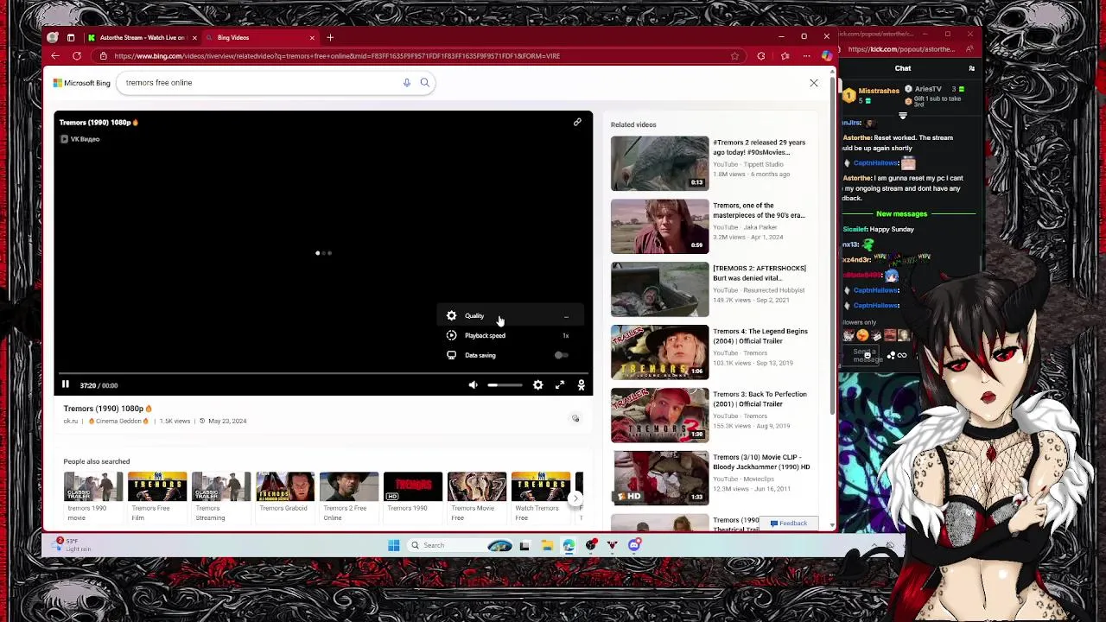Click the Feedback button
The height and width of the screenshot is (622, 1106).
[788, 524]
